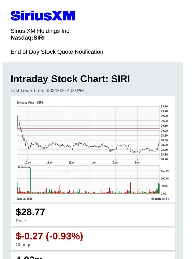Click the '12pm' axis label
194x259 pixels.
coord(72,163)
